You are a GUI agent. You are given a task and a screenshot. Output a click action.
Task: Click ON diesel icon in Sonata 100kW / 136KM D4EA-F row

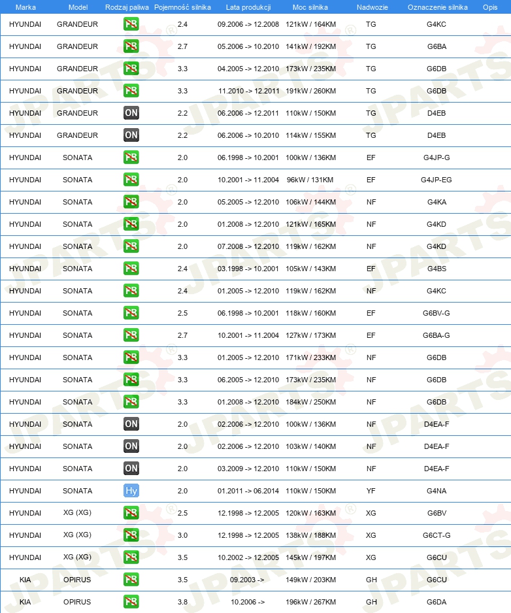coord(131,424)
